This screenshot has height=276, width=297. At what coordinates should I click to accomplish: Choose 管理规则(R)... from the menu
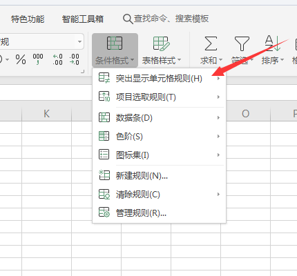pos(159,213)
